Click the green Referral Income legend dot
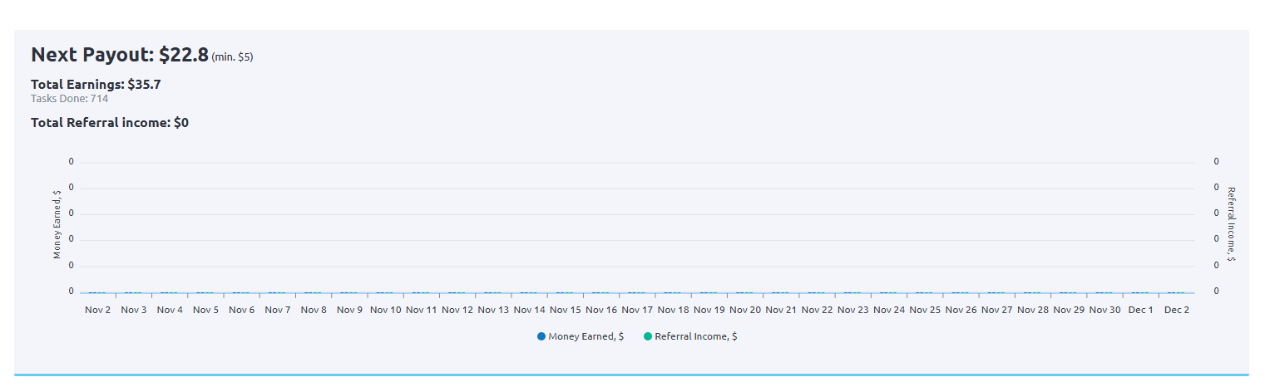The width and height of the screenshot is (1265, 387). click(648, 336)
